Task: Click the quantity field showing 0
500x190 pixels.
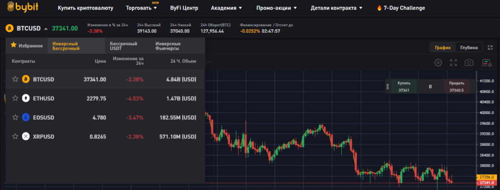Action: (430, 86)
